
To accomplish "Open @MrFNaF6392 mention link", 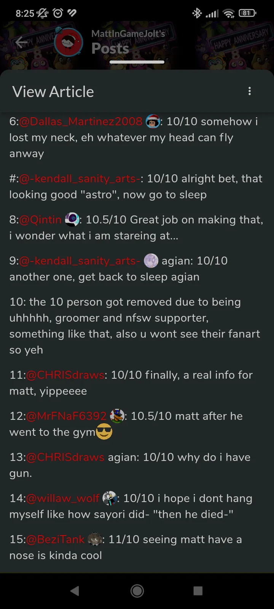I will click(x=67, y=416).
